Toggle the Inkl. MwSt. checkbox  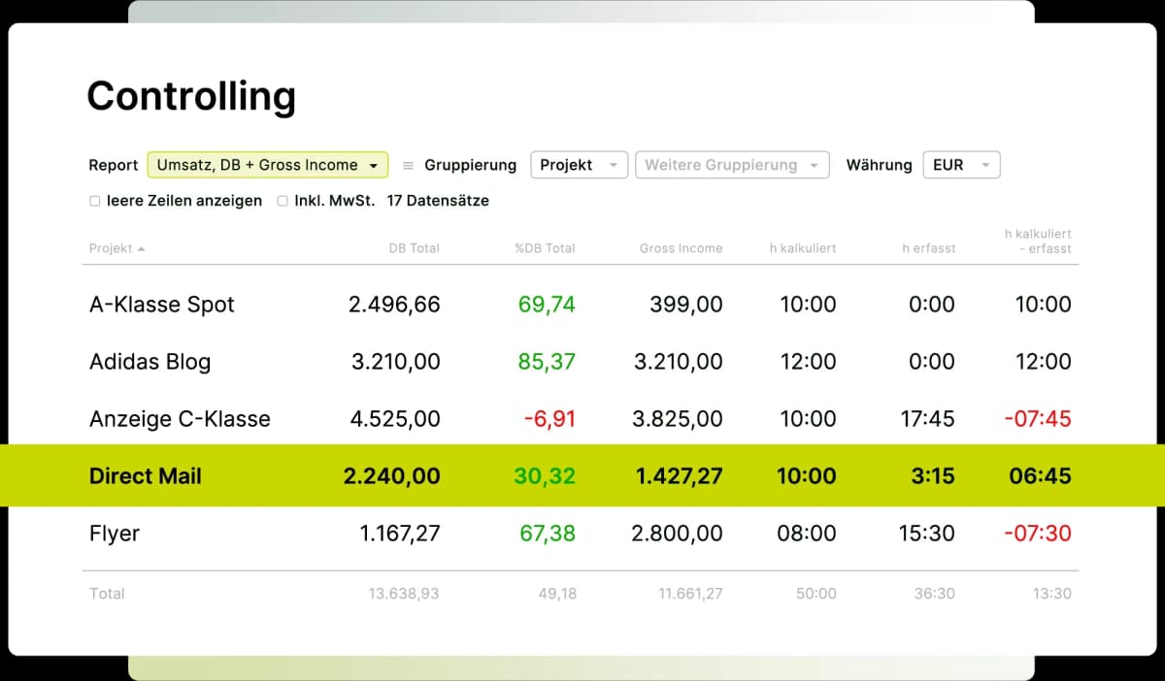[283, 201]
